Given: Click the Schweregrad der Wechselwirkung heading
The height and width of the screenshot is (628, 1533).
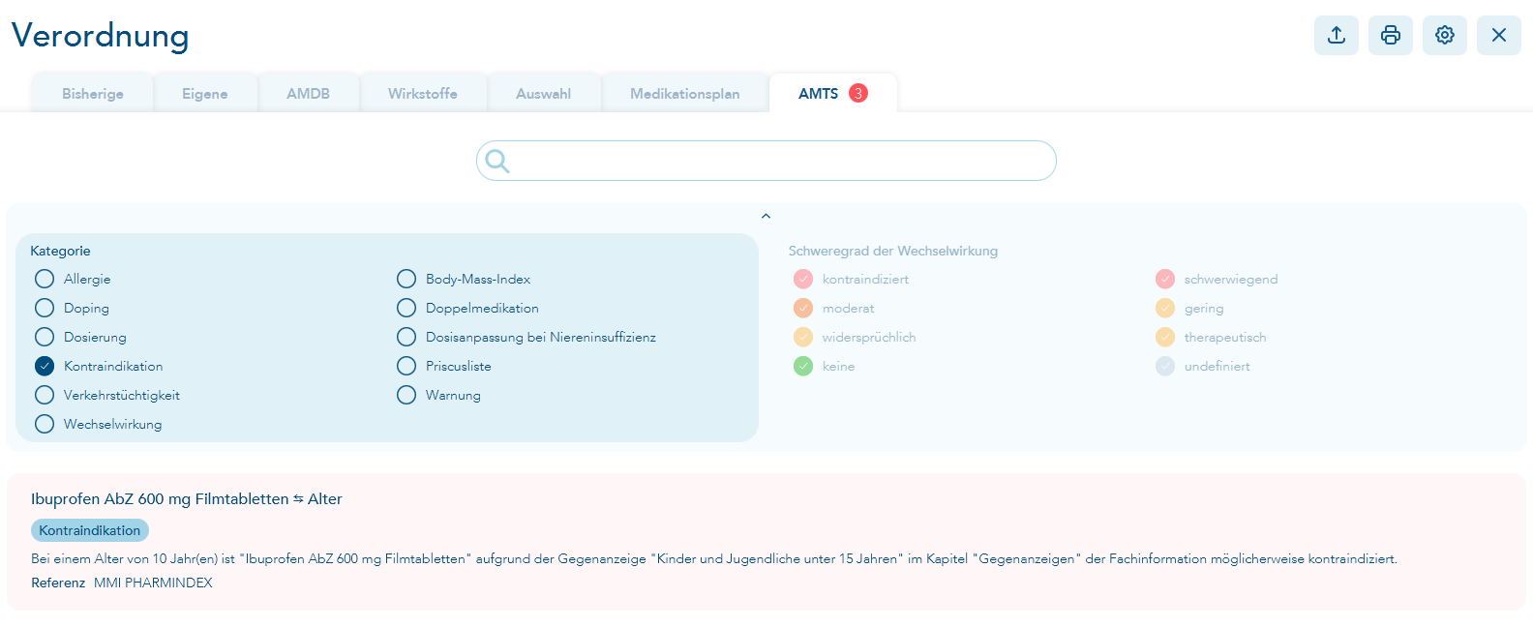Looking at the screenshot, I should pos(892,251).
